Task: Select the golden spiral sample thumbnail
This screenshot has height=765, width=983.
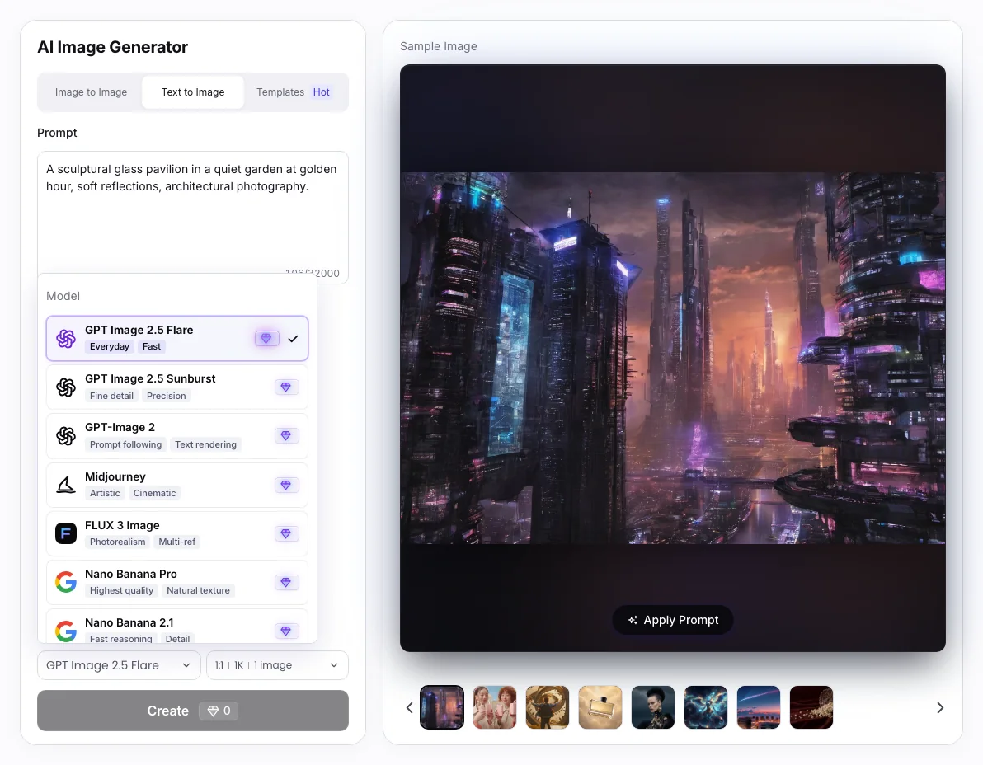Action: coord(548,707)
